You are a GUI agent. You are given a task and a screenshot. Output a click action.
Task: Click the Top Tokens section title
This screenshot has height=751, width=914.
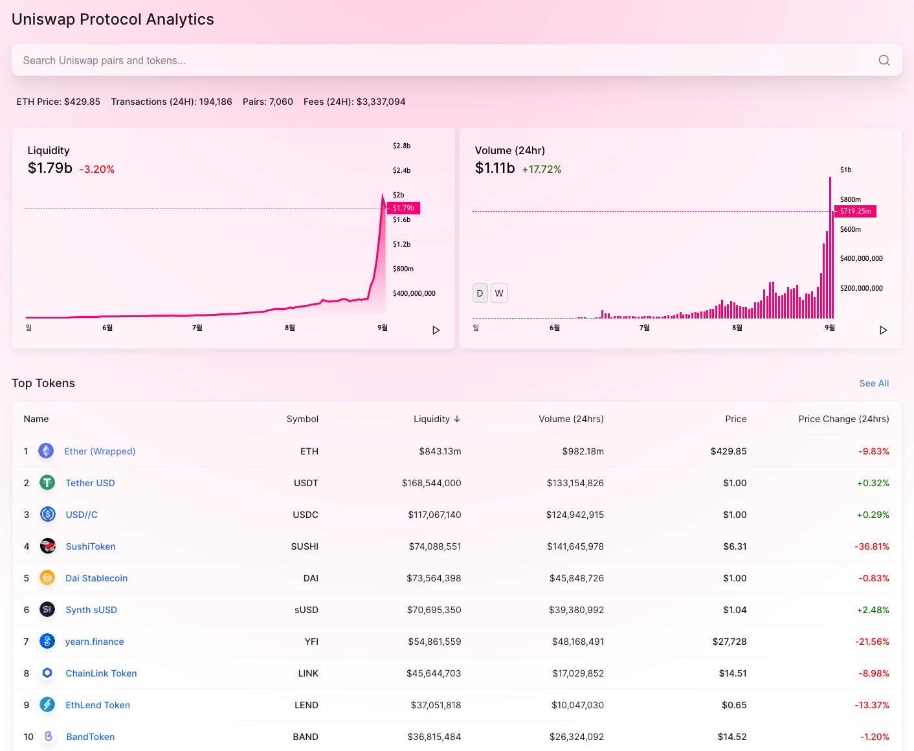coord(43,383)
